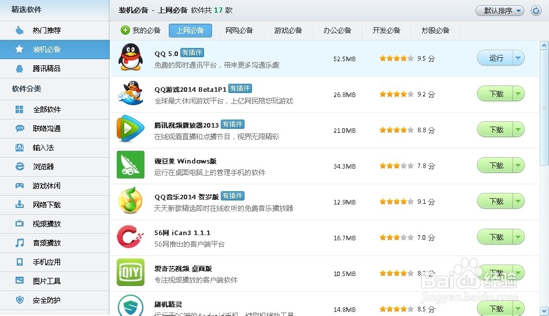Click the QQ音乐2014 music note icon
The width and height of the screenshot is (549, 316).
131,200
